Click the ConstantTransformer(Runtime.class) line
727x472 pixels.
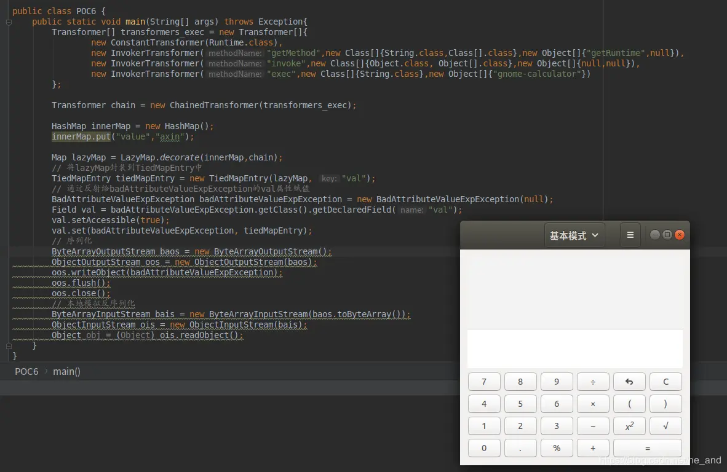pos(187,42)
